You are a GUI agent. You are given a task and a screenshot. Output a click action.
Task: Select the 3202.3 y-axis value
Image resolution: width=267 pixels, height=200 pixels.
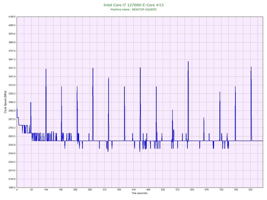[x=12, y=94]
